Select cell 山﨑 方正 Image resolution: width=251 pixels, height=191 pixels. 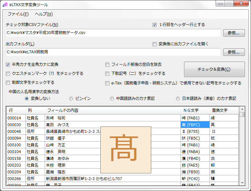pyautogui.click(x=113, y=145)
